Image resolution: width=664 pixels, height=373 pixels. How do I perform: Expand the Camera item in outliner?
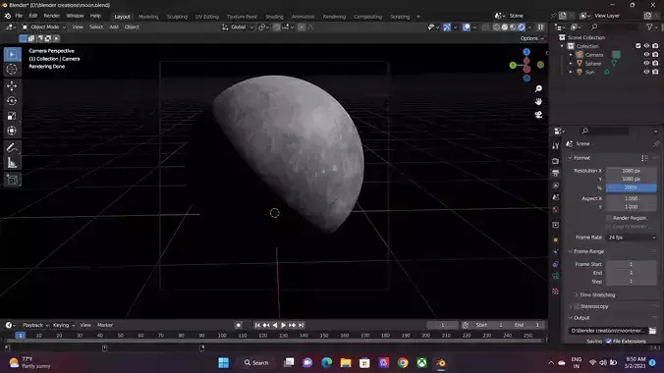tap(571, 55)
